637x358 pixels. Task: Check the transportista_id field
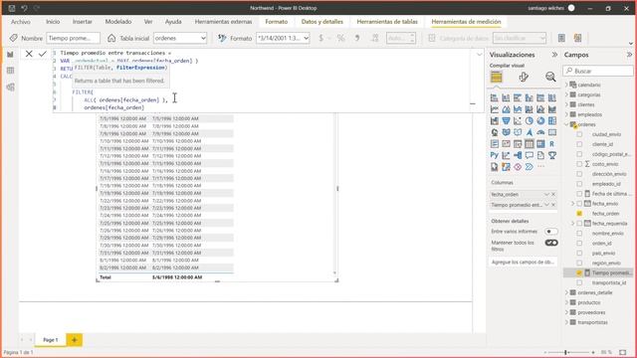pyautogui.click(x=579, y=282)
